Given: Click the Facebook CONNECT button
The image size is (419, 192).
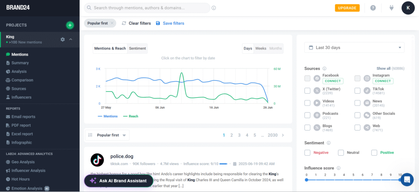Looking at the screenshot, I should point(333,81).
